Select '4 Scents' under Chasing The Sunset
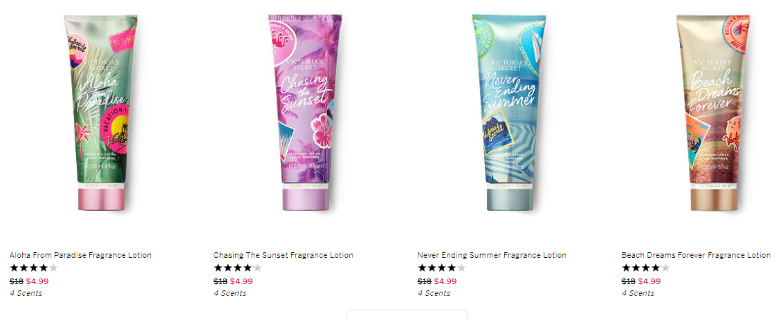This screenshot has width=776, height=320. click(230, 293)
